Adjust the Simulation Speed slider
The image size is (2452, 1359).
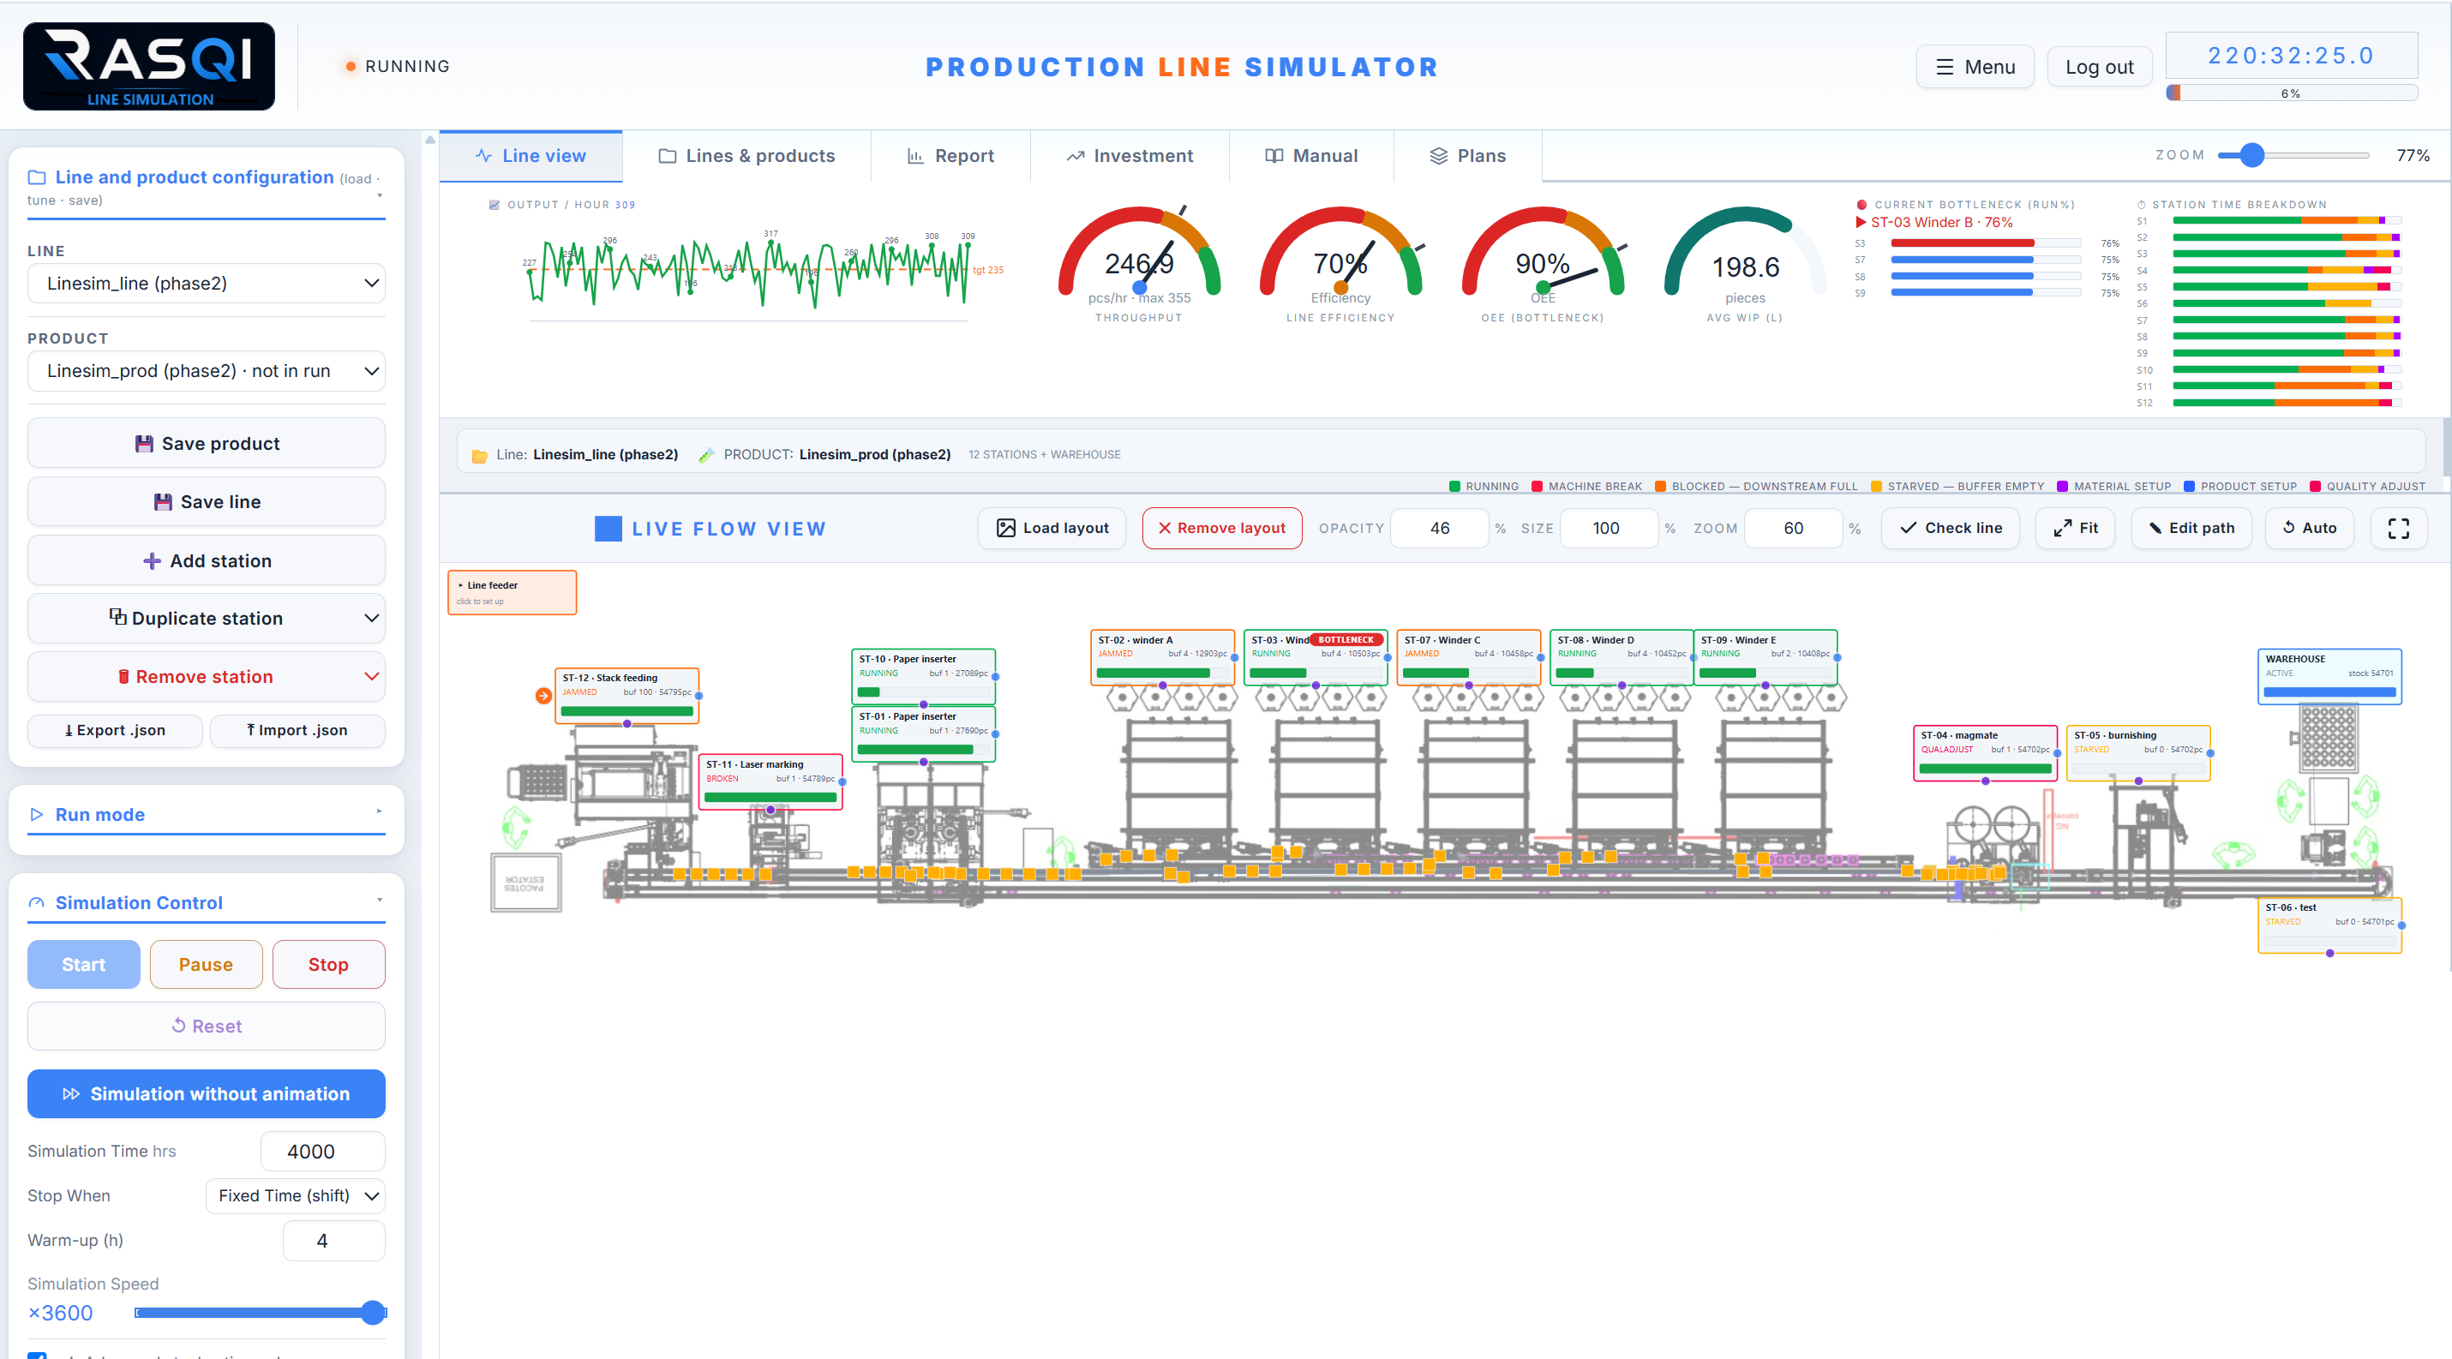tap(260, 1313)
